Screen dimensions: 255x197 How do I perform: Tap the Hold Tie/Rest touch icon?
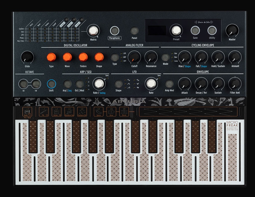click(27, 112)
